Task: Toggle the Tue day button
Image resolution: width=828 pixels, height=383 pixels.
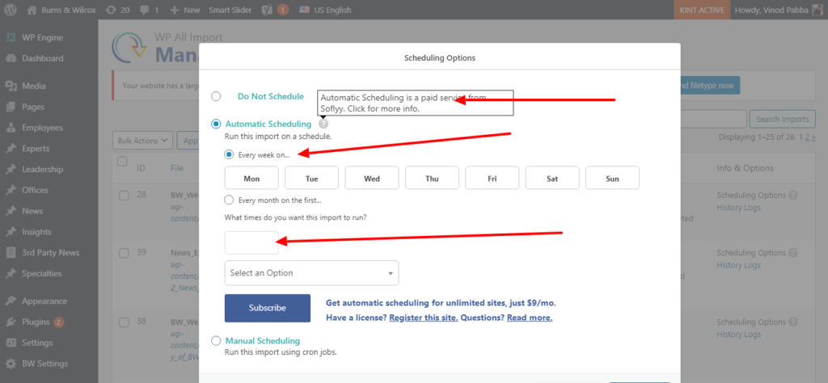Action: 311,178
